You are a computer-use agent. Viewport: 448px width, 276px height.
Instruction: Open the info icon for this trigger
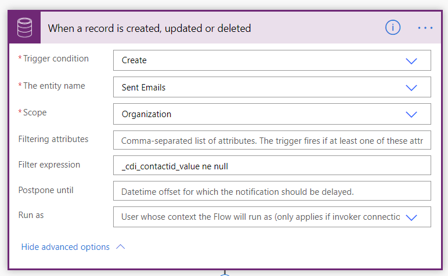point(393,27)
